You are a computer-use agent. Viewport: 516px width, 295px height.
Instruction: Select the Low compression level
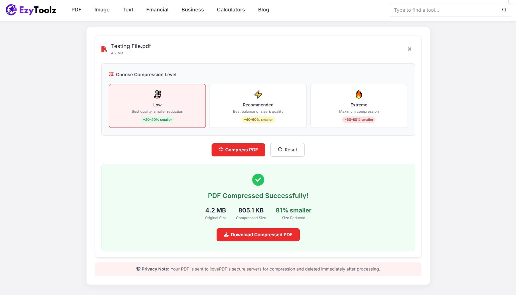[157, 106]
